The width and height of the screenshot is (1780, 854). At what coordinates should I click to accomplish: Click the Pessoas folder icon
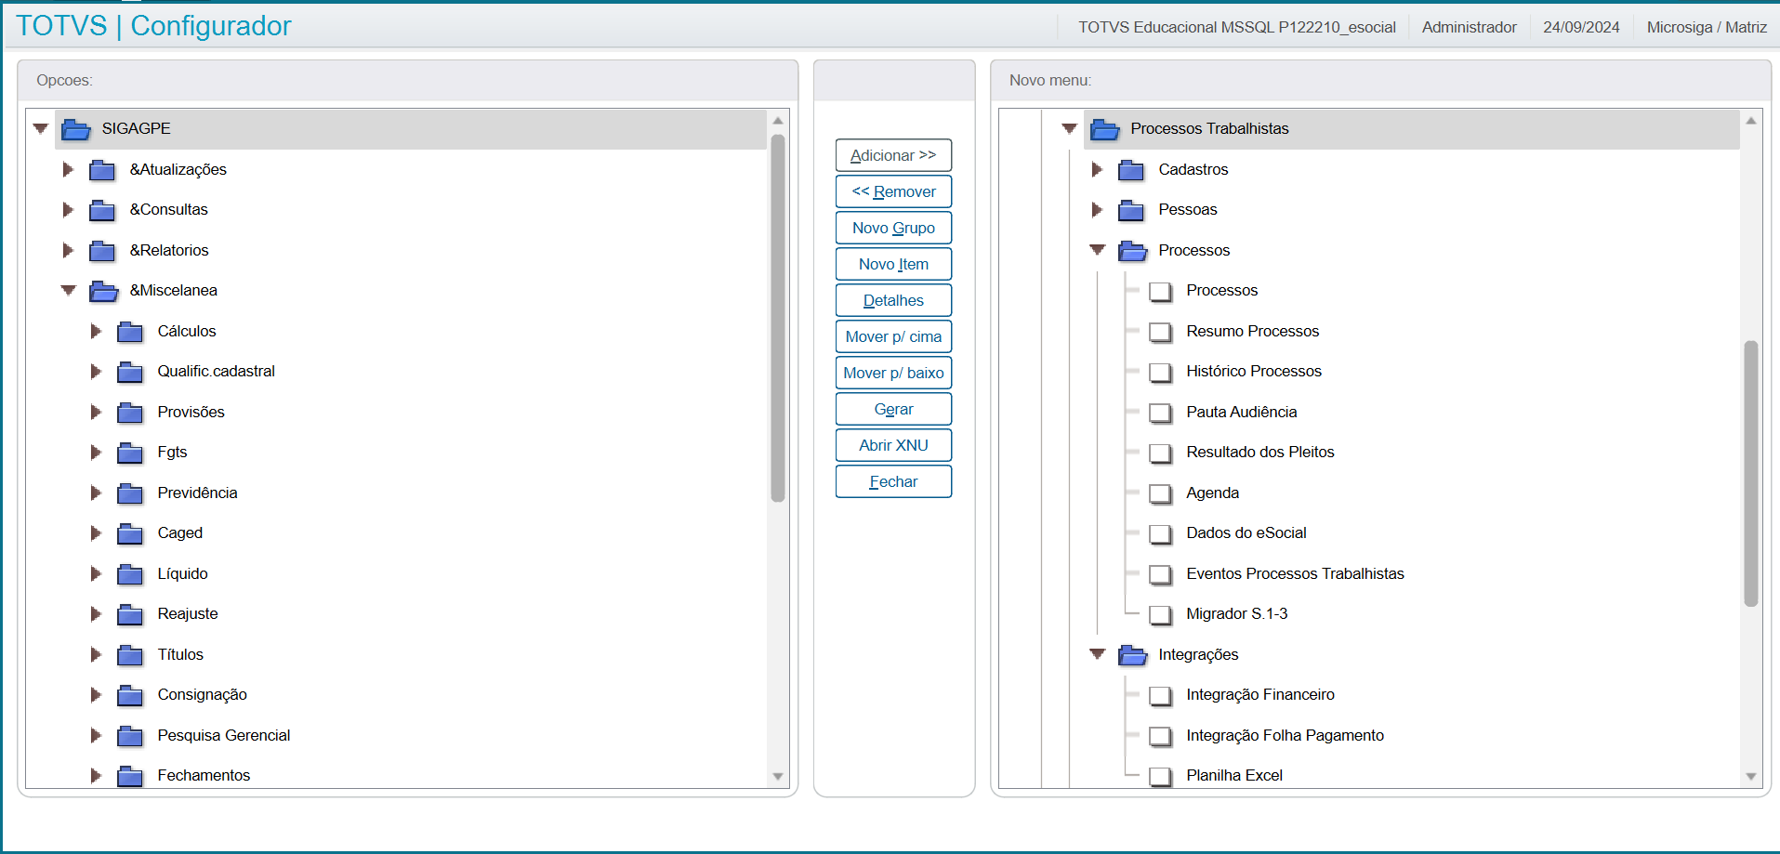[1131, 210]
